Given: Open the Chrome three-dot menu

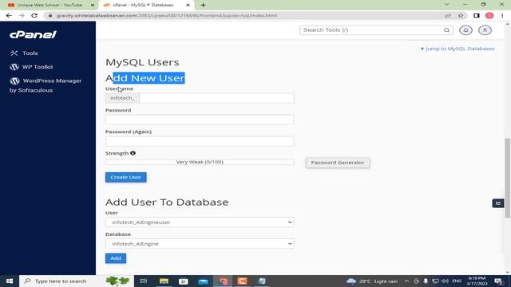Looking at the screenshot, I should pyautogui.click(x=502, y=15).
